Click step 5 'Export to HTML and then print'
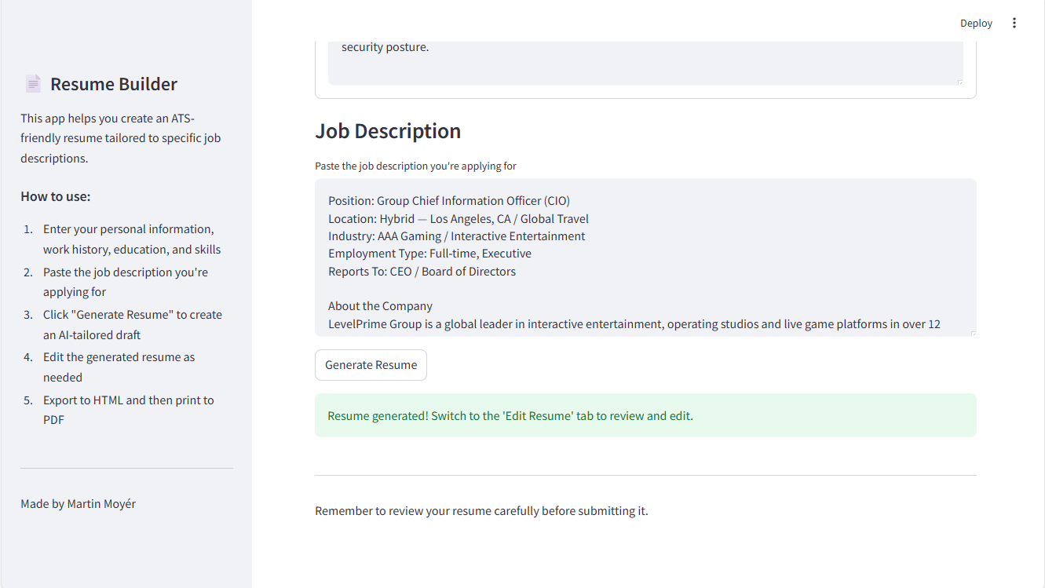This screenshot has width=1045, height=588. click(129, 410)
